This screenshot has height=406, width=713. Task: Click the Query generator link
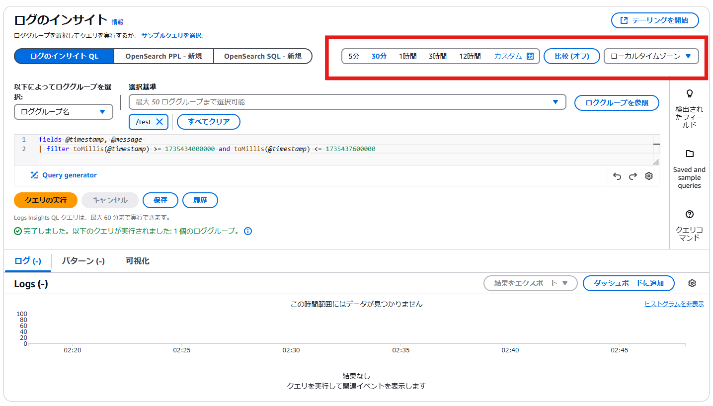pos(70,175)
